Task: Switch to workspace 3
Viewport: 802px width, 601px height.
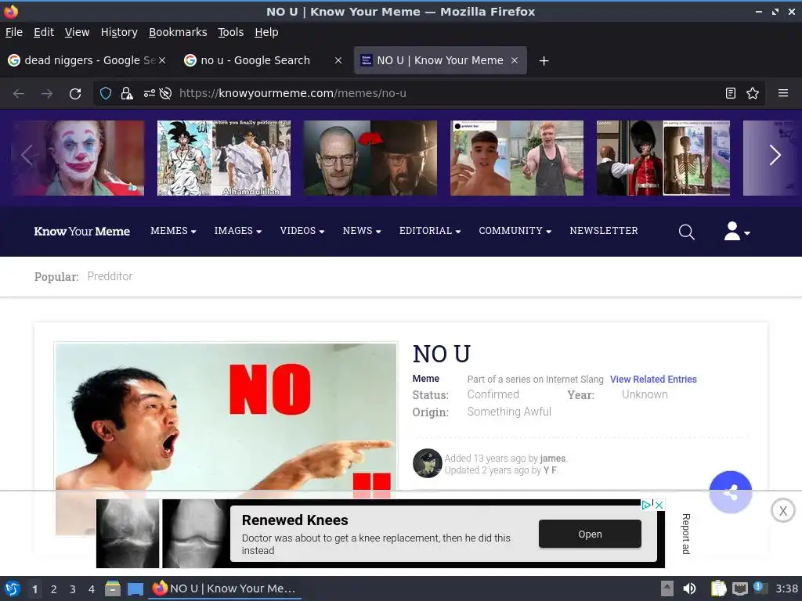Action: tap(73, 589)
